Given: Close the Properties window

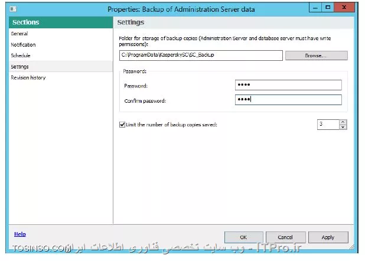Looking at the screenshot, I should [x=344, y=8].
